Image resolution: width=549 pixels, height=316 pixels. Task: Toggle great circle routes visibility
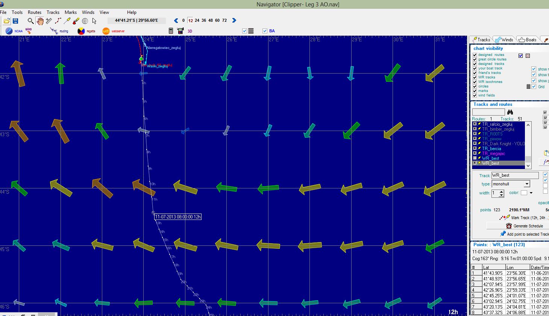click(x=475, y=59)
